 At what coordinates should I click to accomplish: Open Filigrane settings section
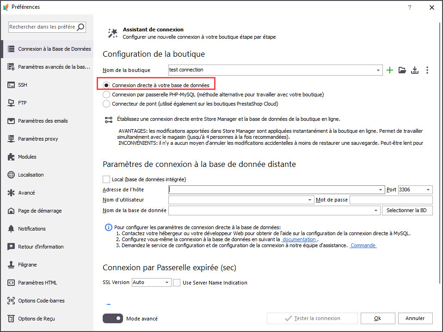tap(47, 265)
